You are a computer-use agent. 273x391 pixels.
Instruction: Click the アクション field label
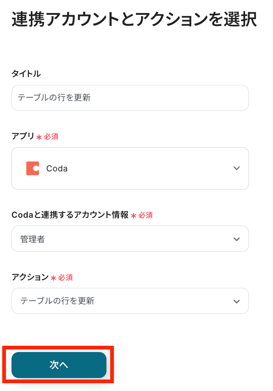coord(30,277)
